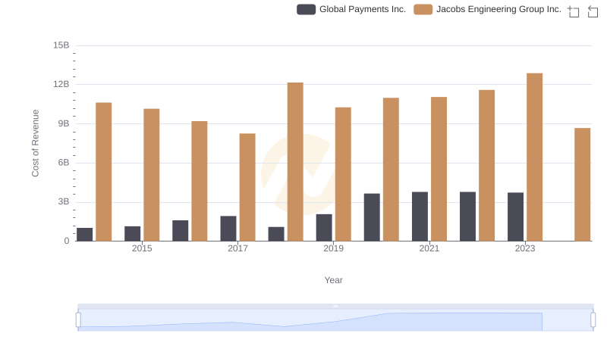Image resolution: width=607 pixels, height=349 pixels.
Task: Click the 'Year' axis title
Action: [x=333, y=280]
